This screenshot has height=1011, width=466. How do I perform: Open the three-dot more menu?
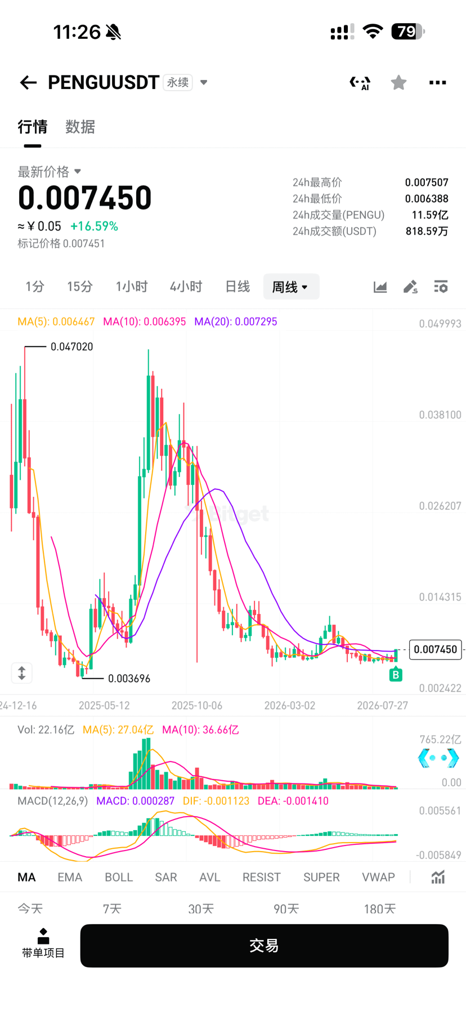click(437, 83)
